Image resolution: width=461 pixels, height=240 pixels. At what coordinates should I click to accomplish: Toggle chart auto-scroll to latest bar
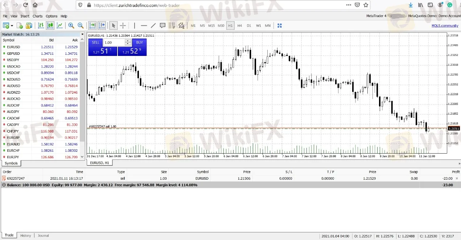click(x=92, y=26)
